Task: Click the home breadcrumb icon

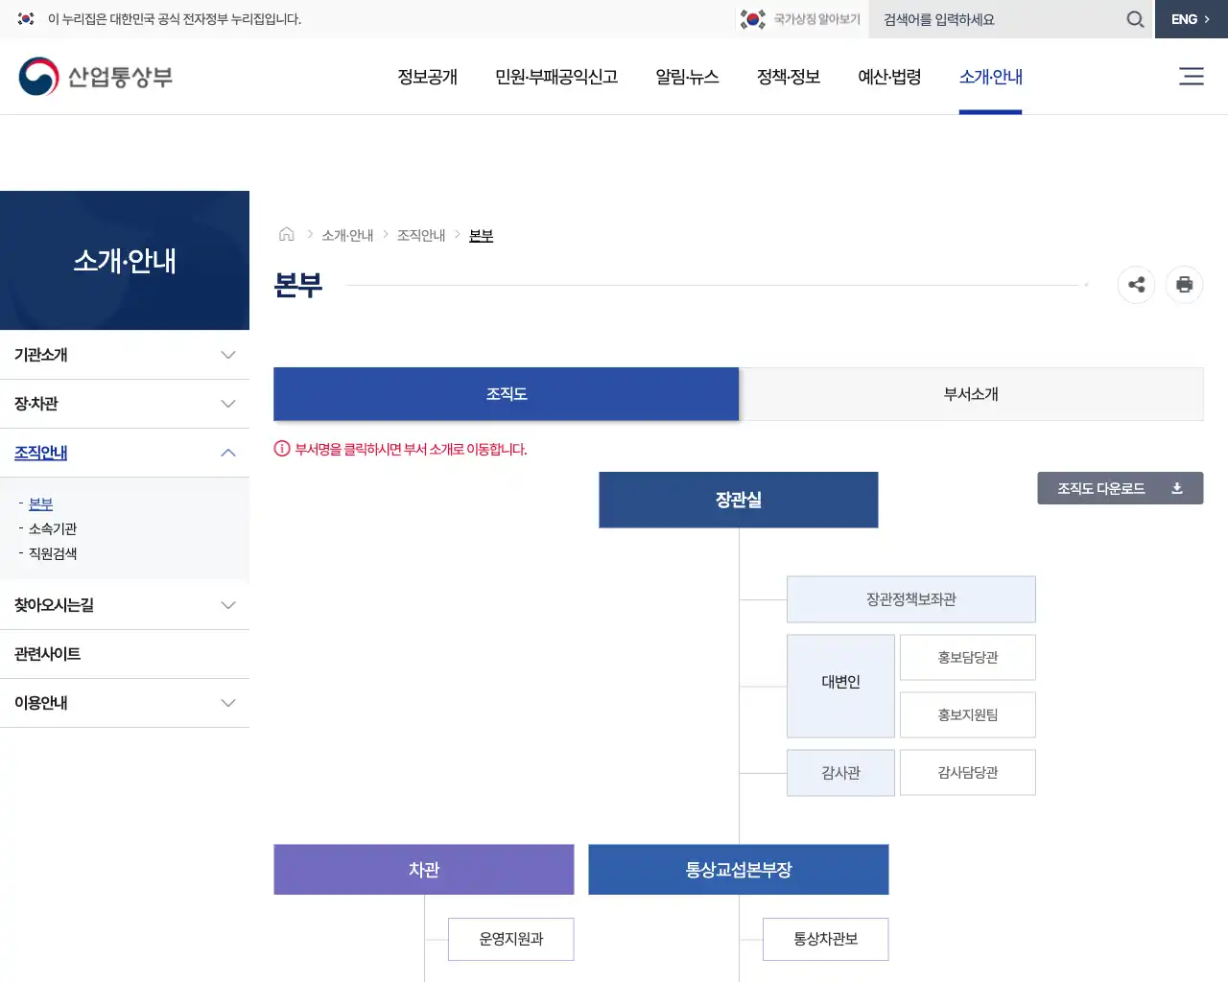Action: pyautogui.click(x=286, y=233)
